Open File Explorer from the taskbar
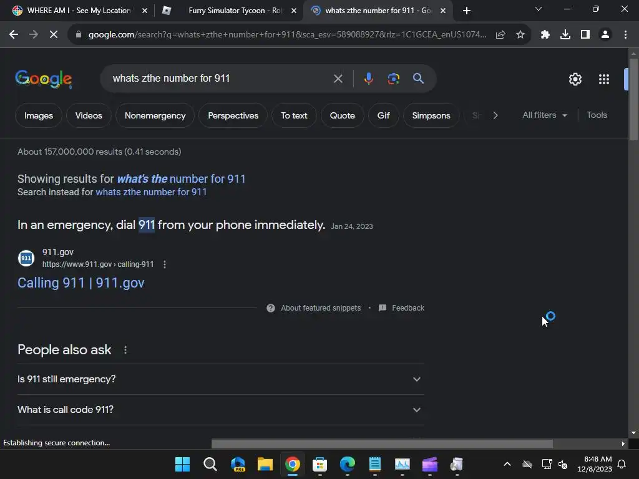639x479 pixels. [265, 464]
